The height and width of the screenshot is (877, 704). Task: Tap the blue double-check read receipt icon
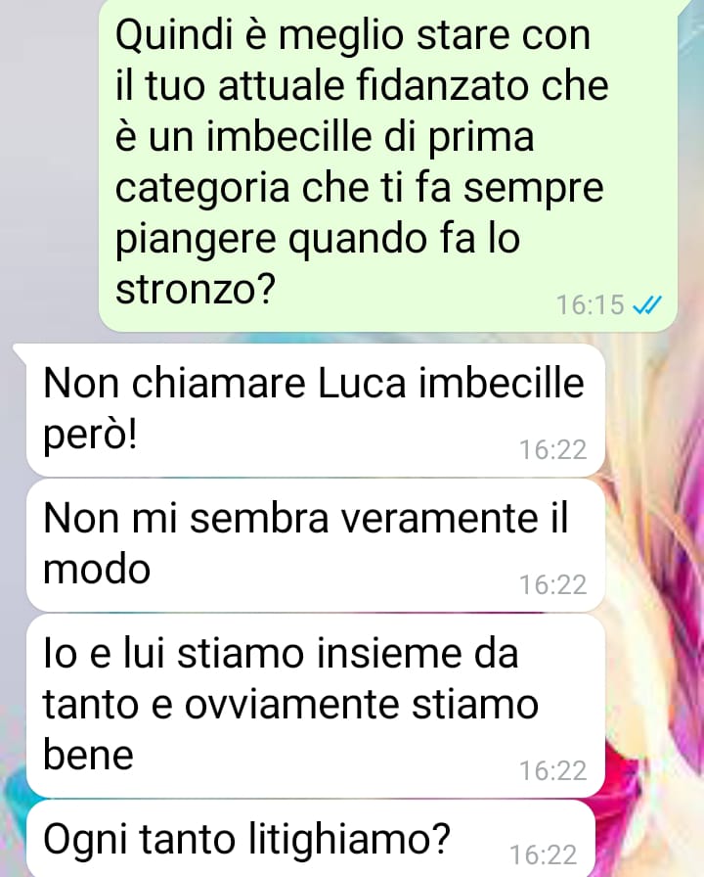pyautogui.click(x=646, y=305)
